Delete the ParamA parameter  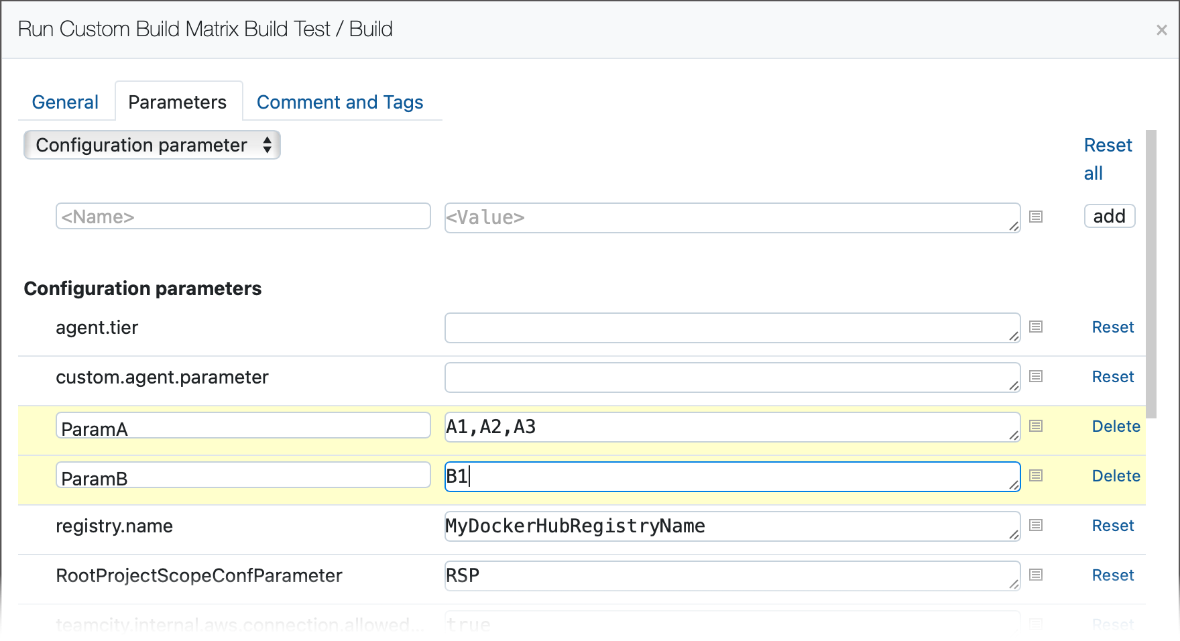[x=1116, y=426]
